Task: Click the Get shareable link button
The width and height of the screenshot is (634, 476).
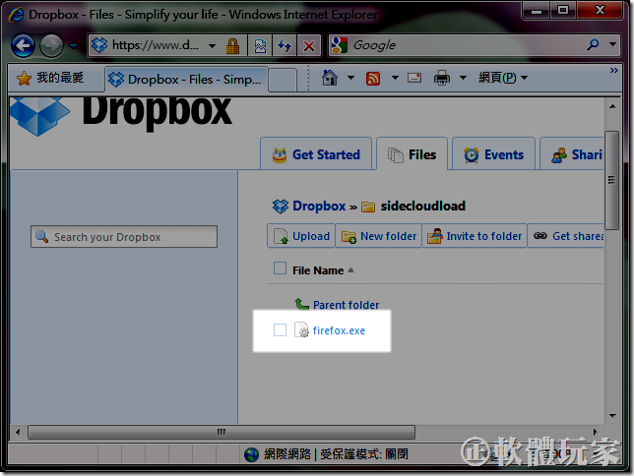Action: [x=566, y=236]
